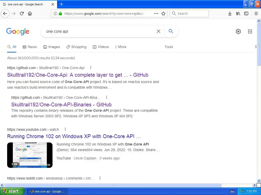Viewport: 261px width, 195px height.
Task: Open the Google apps grid
Action: [x=250, y=31]
